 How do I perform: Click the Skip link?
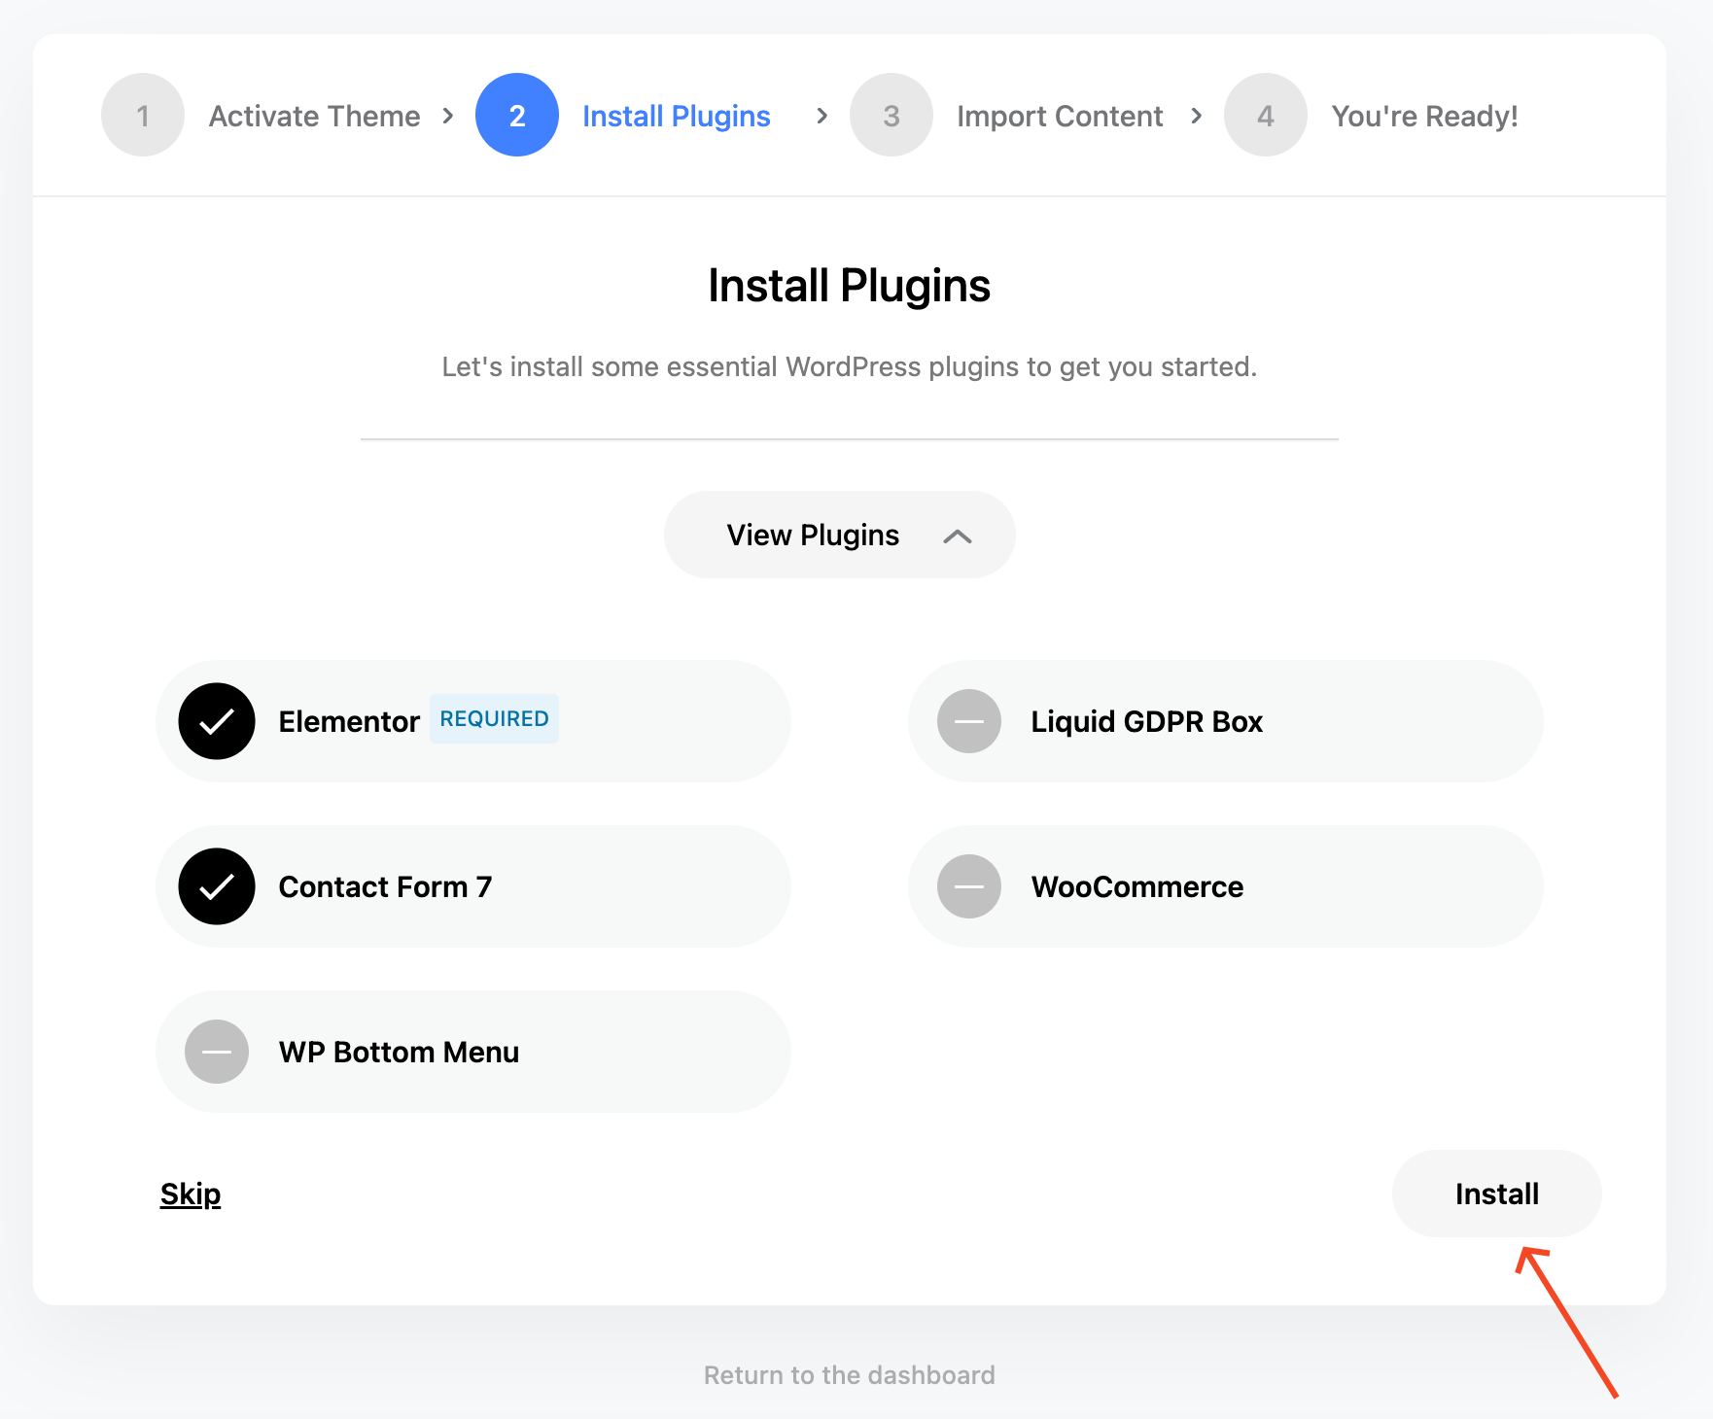(x=191, y=1194)
